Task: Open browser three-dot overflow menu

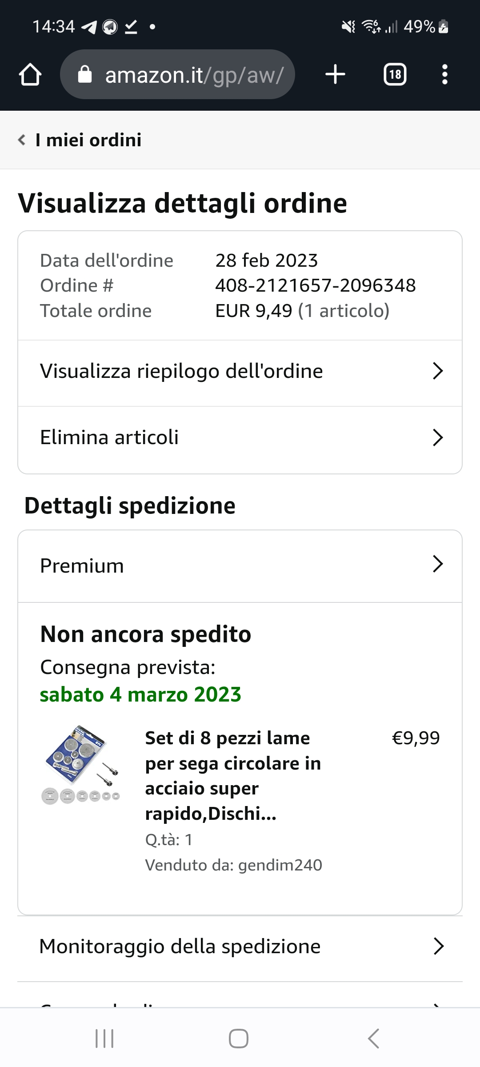Action: click(444, 74)
